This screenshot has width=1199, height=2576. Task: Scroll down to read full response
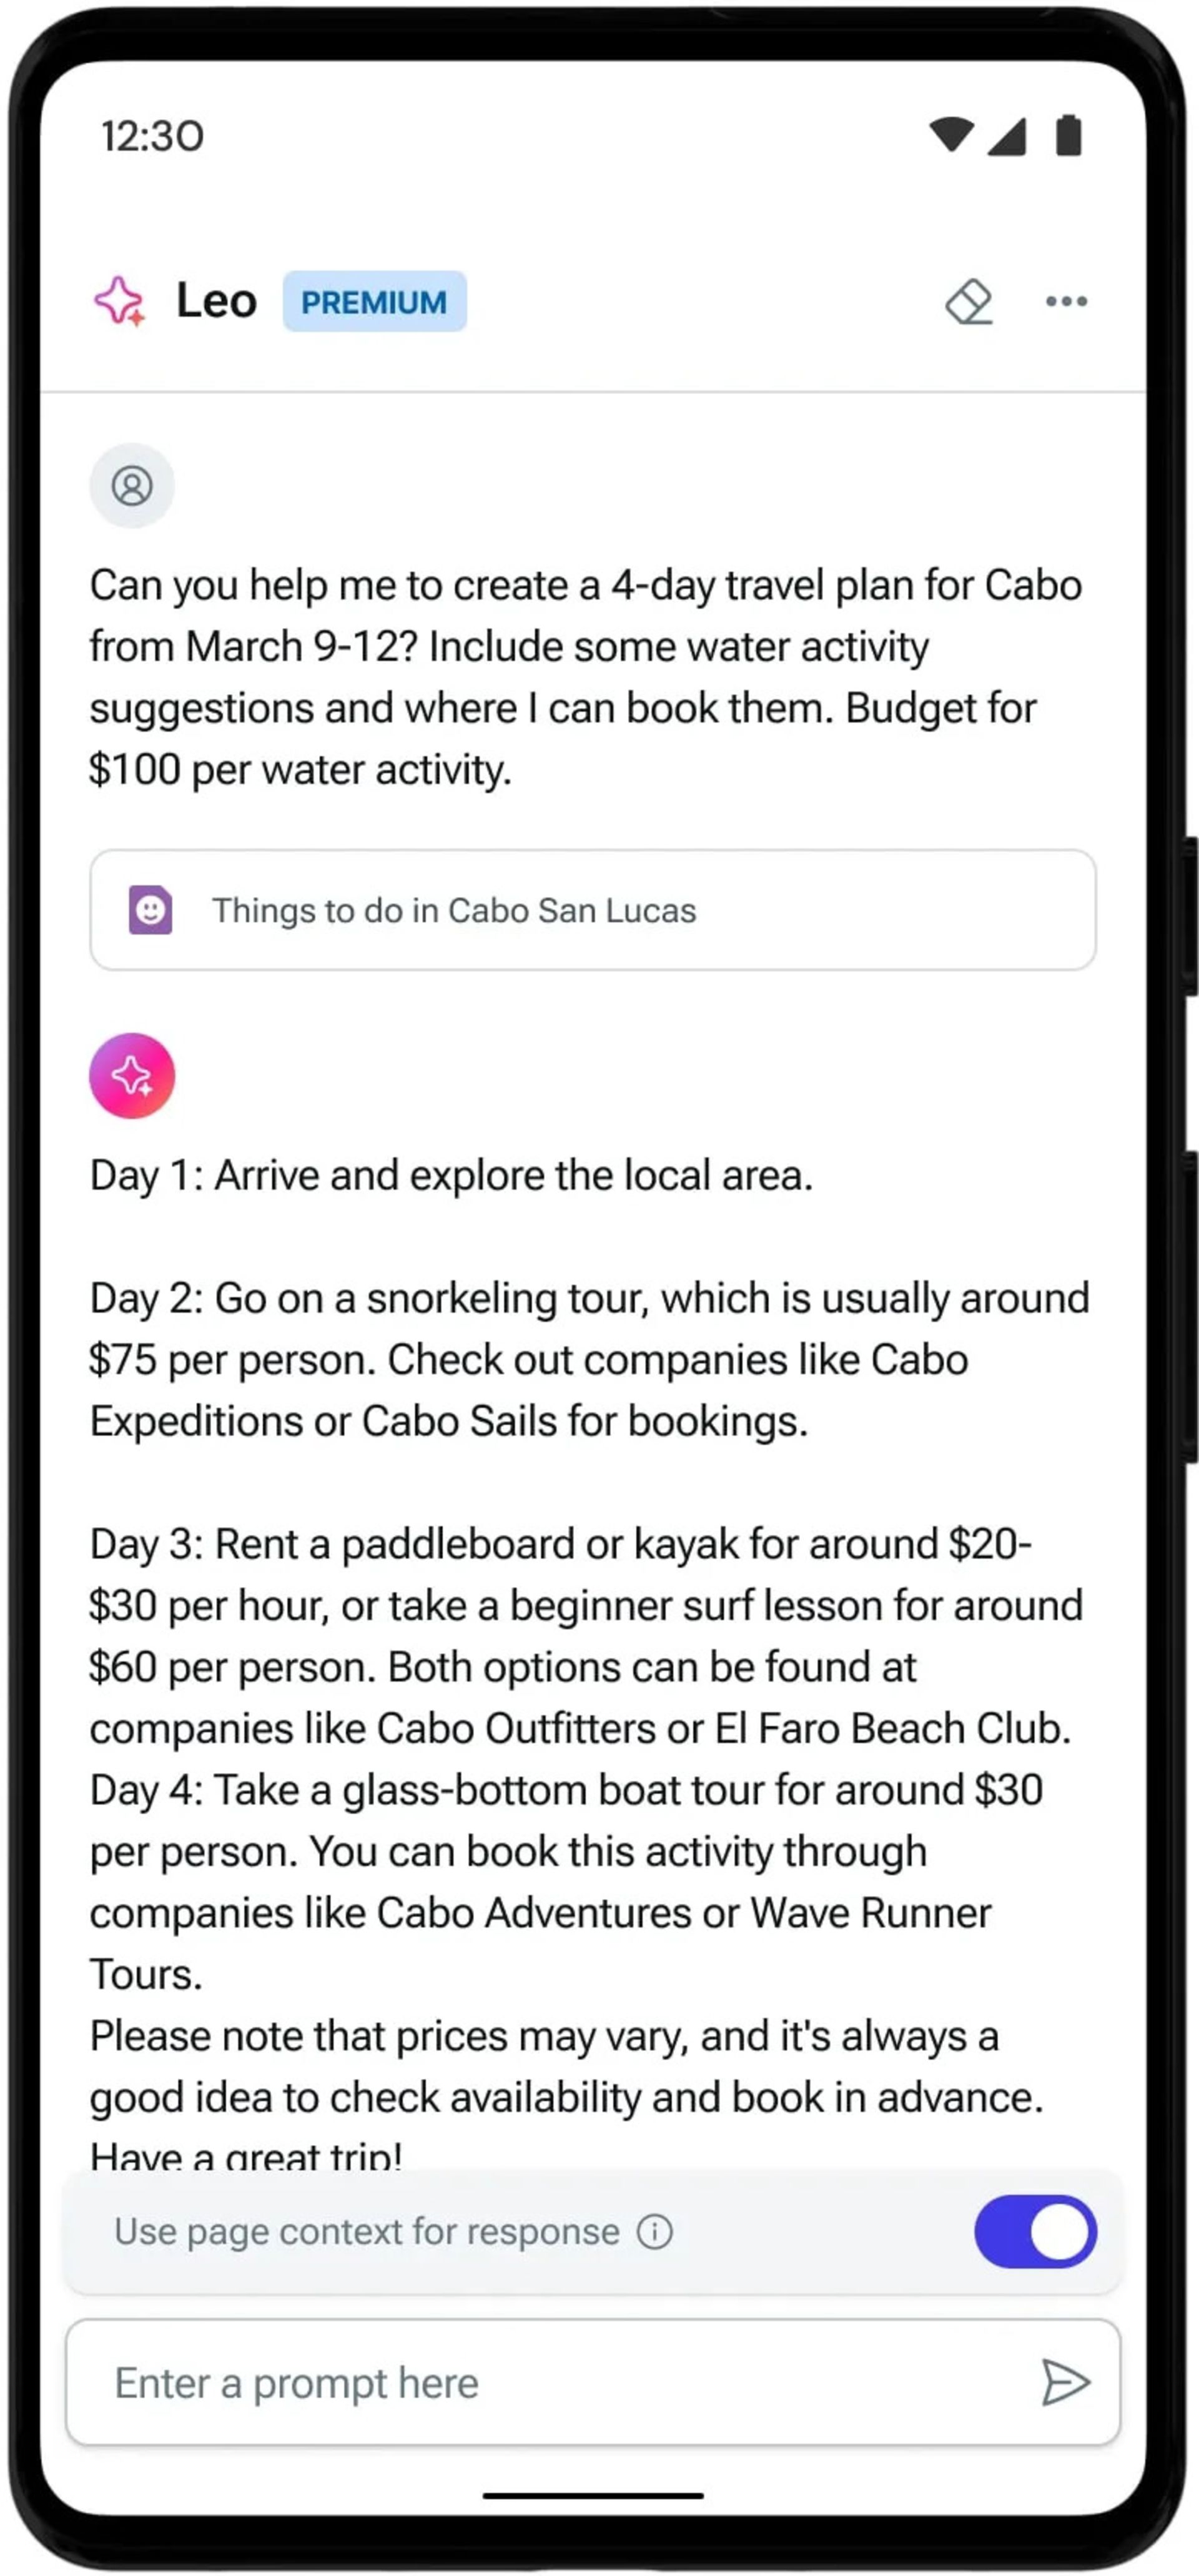(x=599, y=1643)
